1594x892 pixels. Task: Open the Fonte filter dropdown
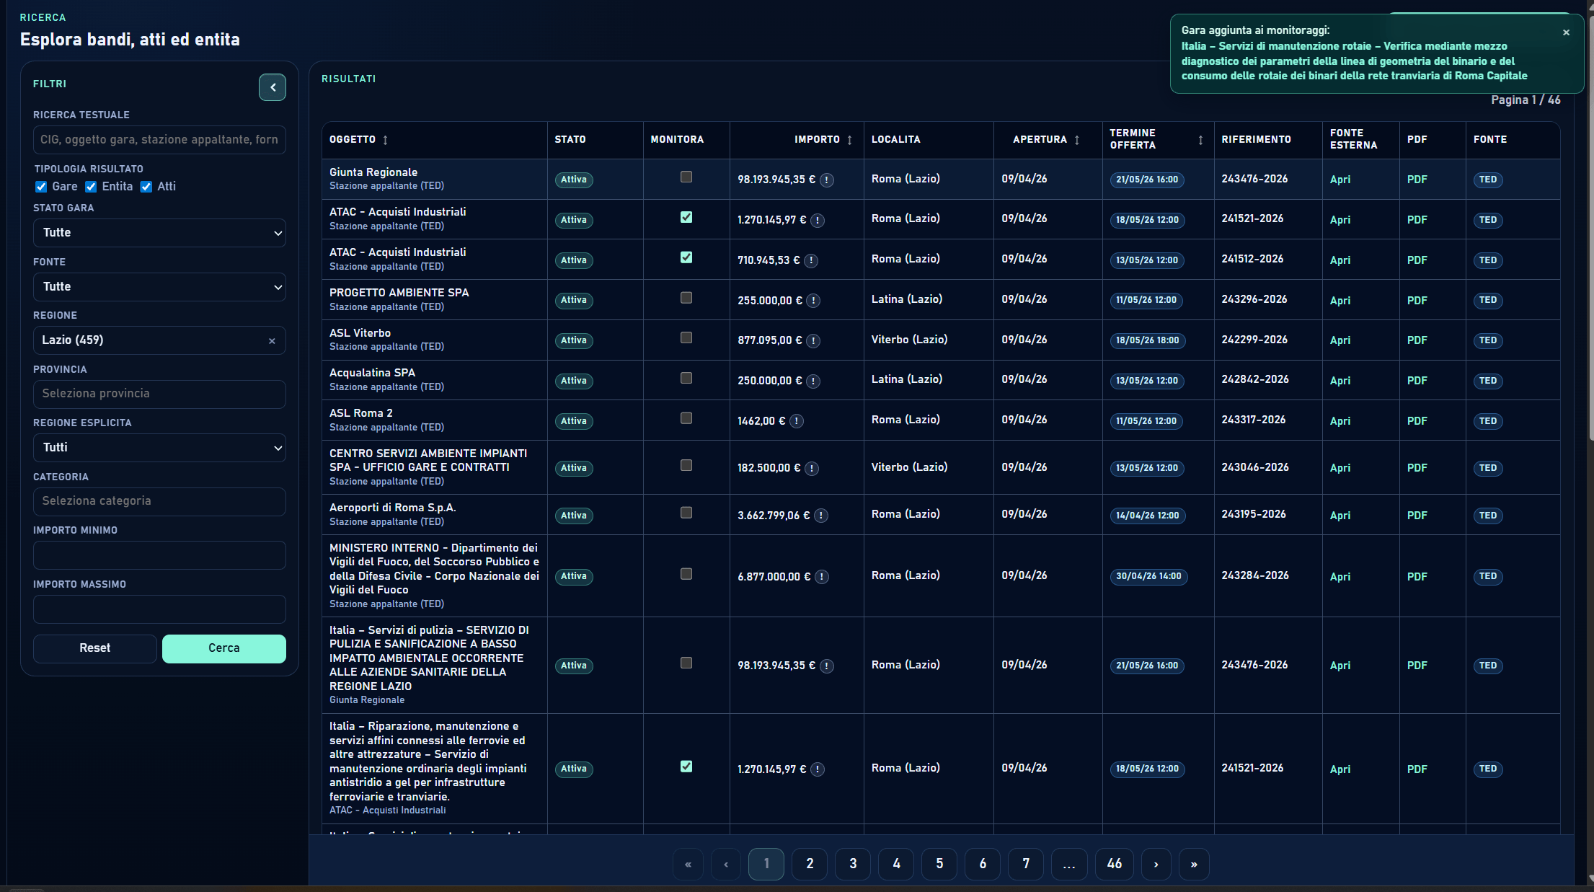click(x=159, y=287)
